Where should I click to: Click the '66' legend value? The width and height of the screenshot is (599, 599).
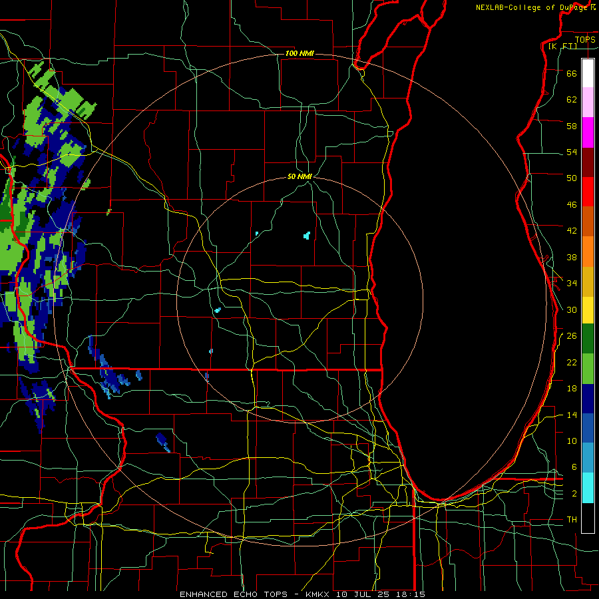572,73
